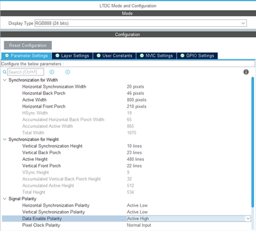This screenshot has width=256, height=231.
Task: Click the Accumulated Active Height row
Action: coord(127,186)
